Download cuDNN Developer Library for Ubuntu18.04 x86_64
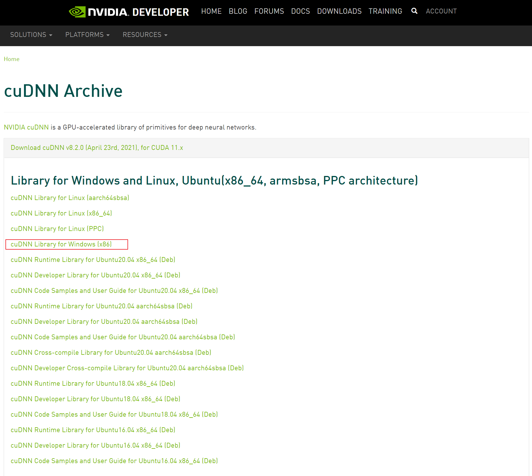 pos(95,399)
